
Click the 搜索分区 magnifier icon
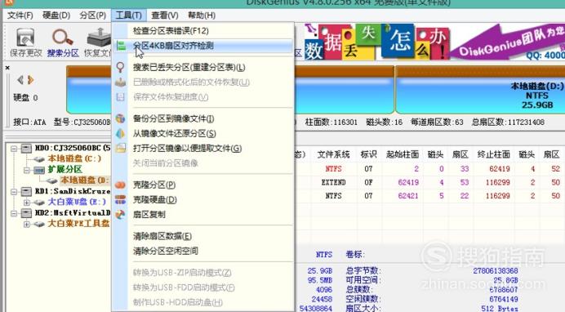[63, 38]
